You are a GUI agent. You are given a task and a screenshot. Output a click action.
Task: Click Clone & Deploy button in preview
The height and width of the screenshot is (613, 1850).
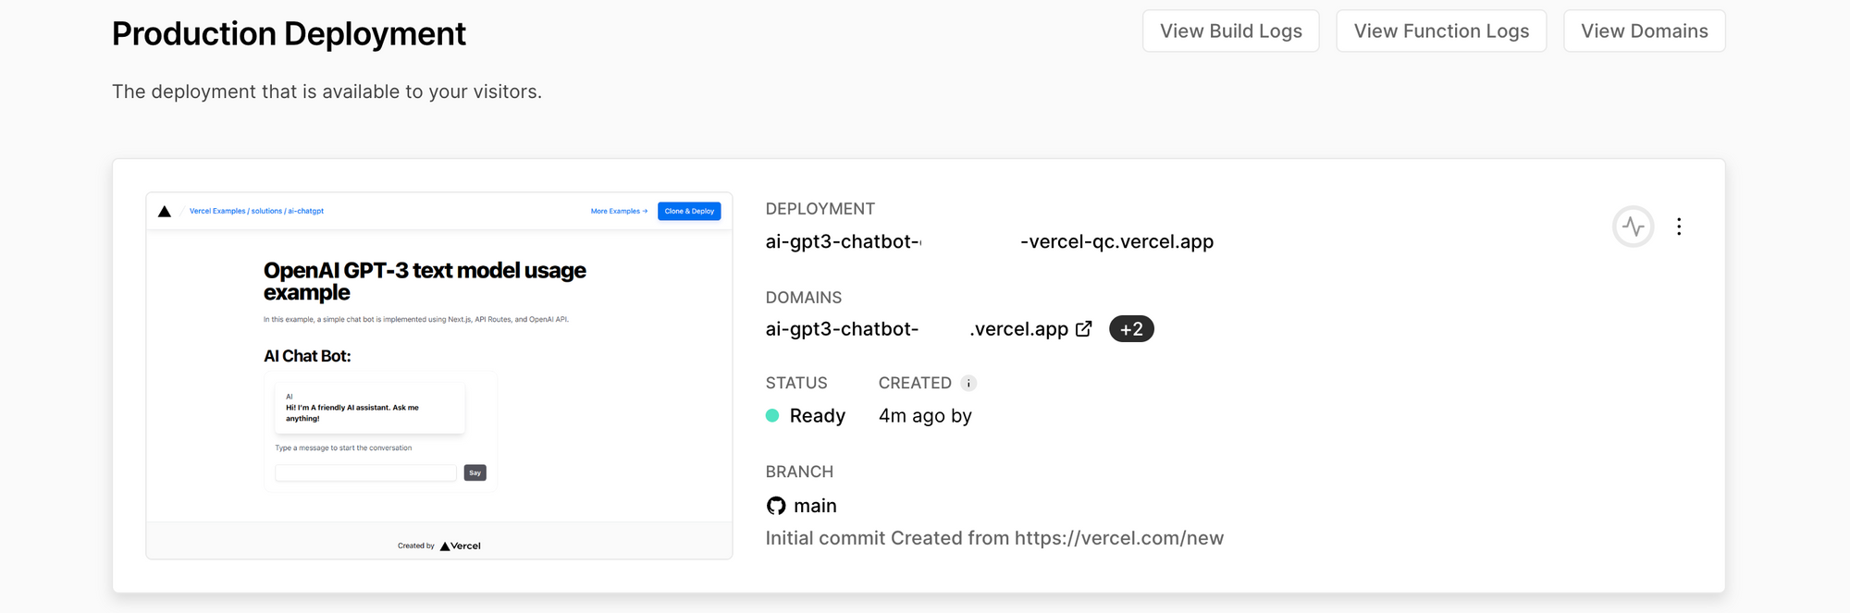pos(689,211)
